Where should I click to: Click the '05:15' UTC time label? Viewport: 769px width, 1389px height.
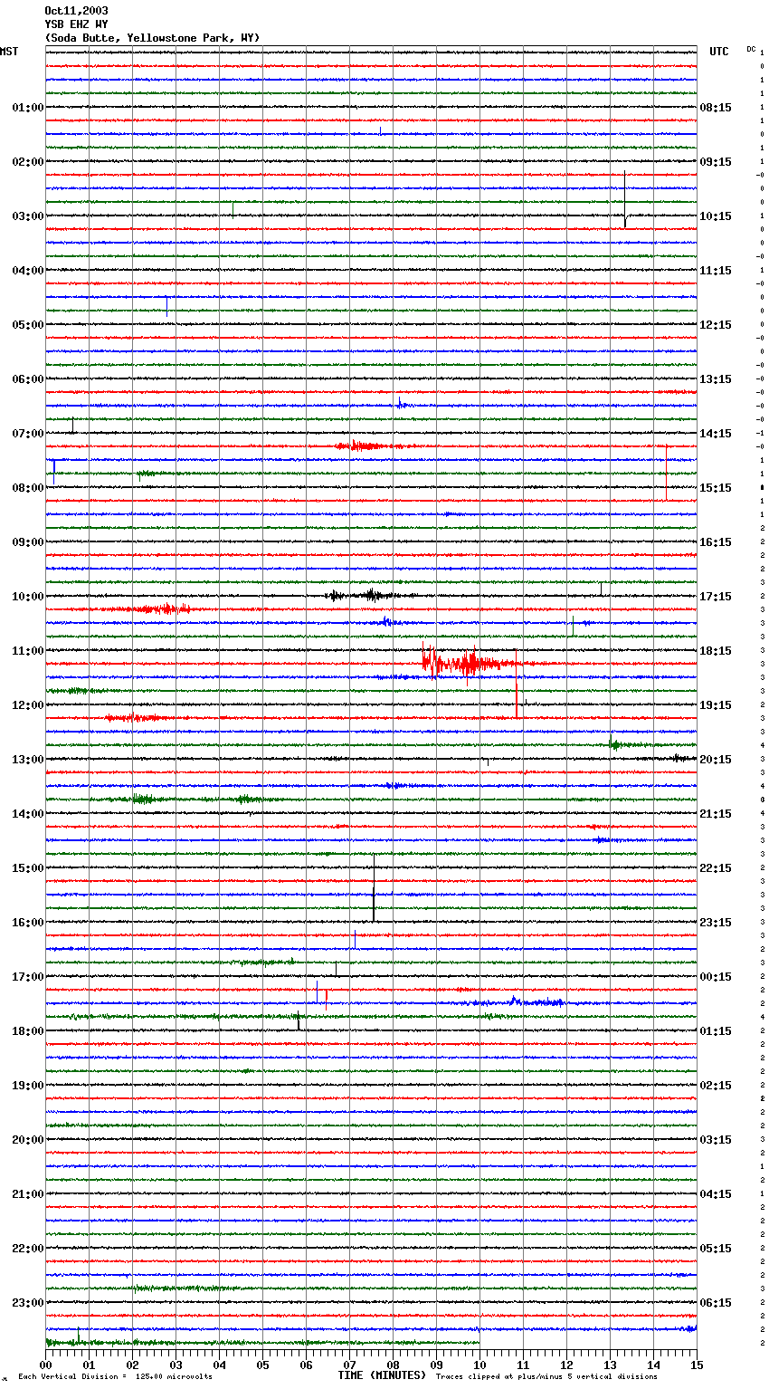coord(716,1249)
